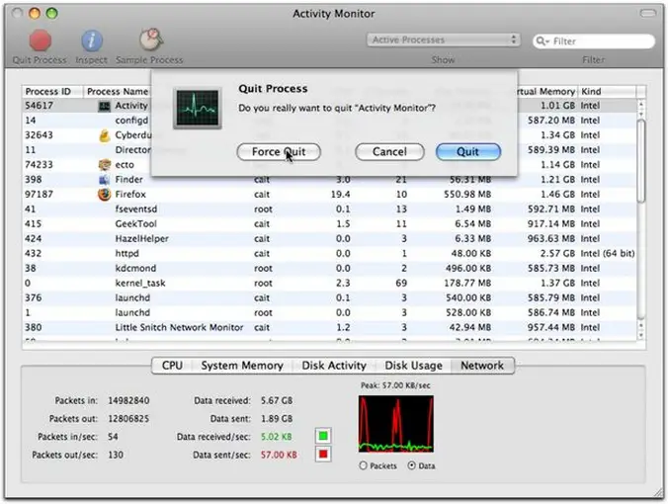Sort by the Process Name column header
Screen dimensions: 668x504
coord(118,92)
